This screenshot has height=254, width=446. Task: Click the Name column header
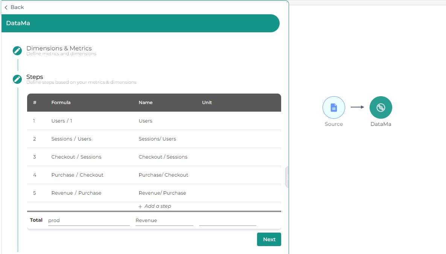pyautogui.click(x=146, y=103)
